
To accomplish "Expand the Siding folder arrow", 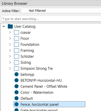I will tap(10, 62).
